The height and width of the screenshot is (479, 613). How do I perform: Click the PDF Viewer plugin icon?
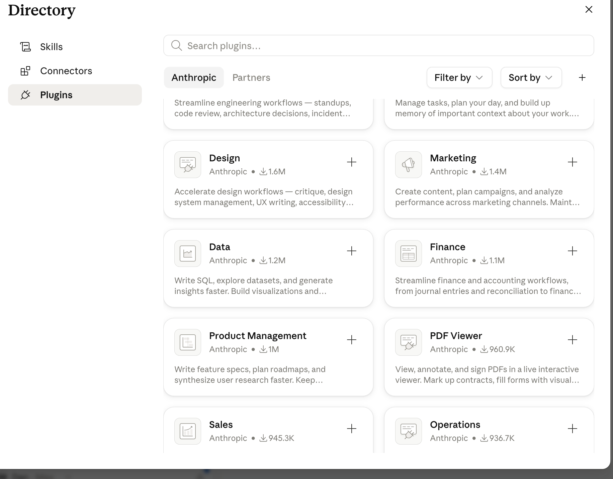(409, 342)
